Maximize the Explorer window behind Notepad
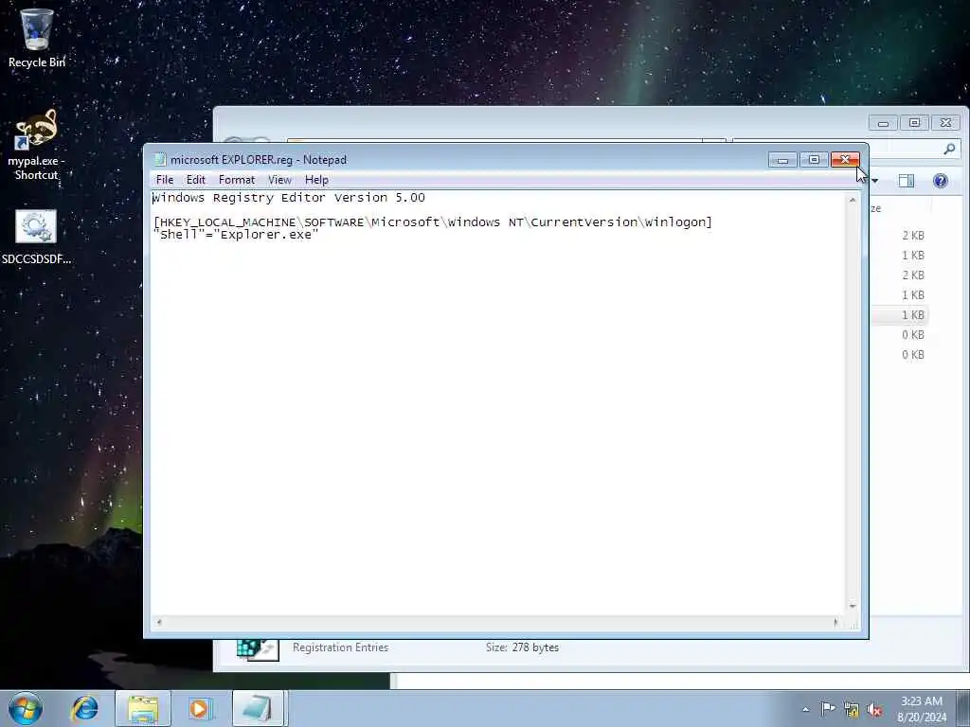 [x=914, y=122]
